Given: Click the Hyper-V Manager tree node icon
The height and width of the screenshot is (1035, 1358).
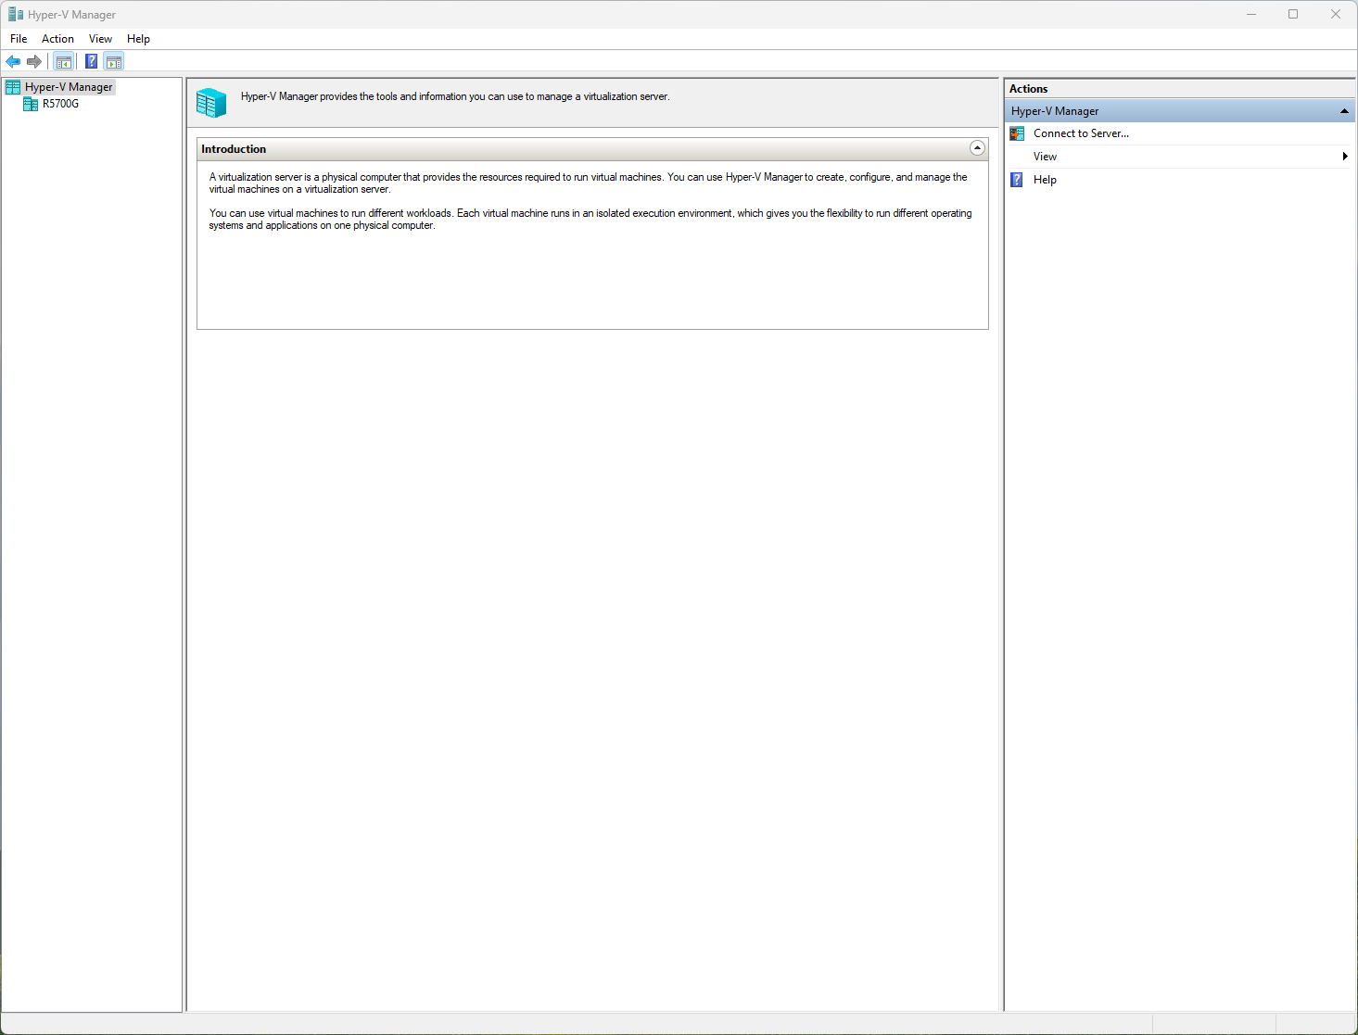Looking at the screenshot, I should [x=13, y=87].
